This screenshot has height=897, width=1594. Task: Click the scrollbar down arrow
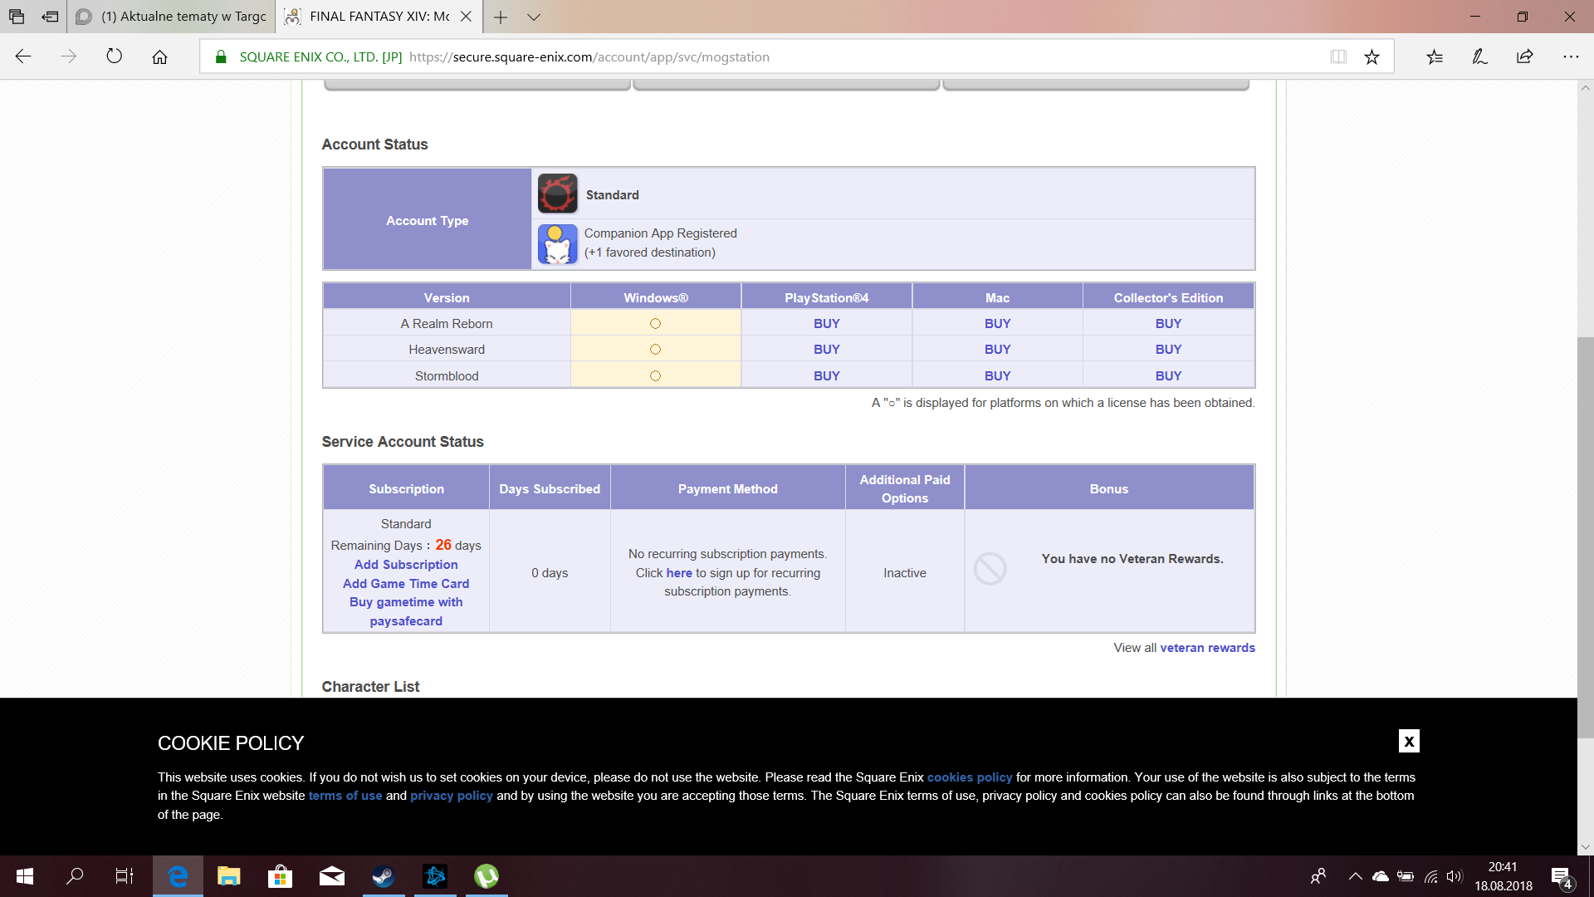1585,847
